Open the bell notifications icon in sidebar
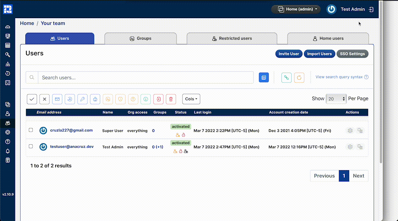The height and width of the screenshot is (221, 398). 8,151
